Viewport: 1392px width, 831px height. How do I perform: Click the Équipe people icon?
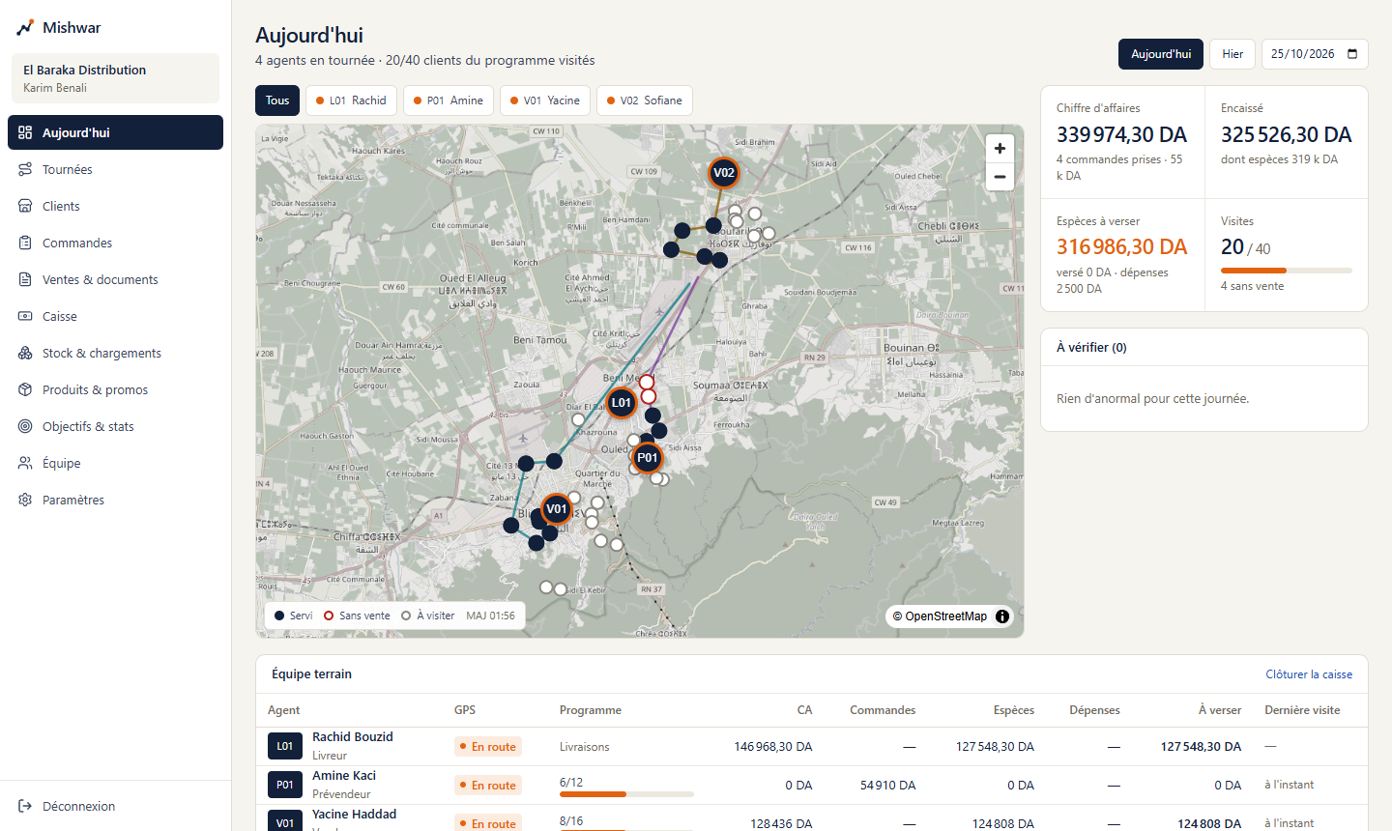pyautogui.click(x=25, y=463)
